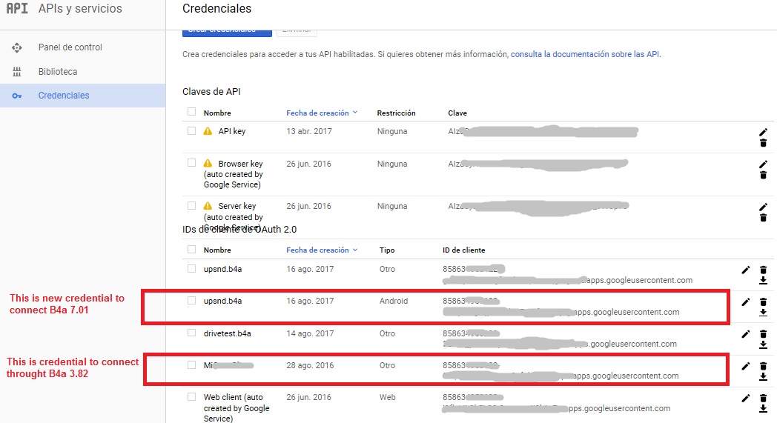Screen dimensions: 777x423
Task: Check the row created 28 ago. 2016
Action: pos(191,364)
